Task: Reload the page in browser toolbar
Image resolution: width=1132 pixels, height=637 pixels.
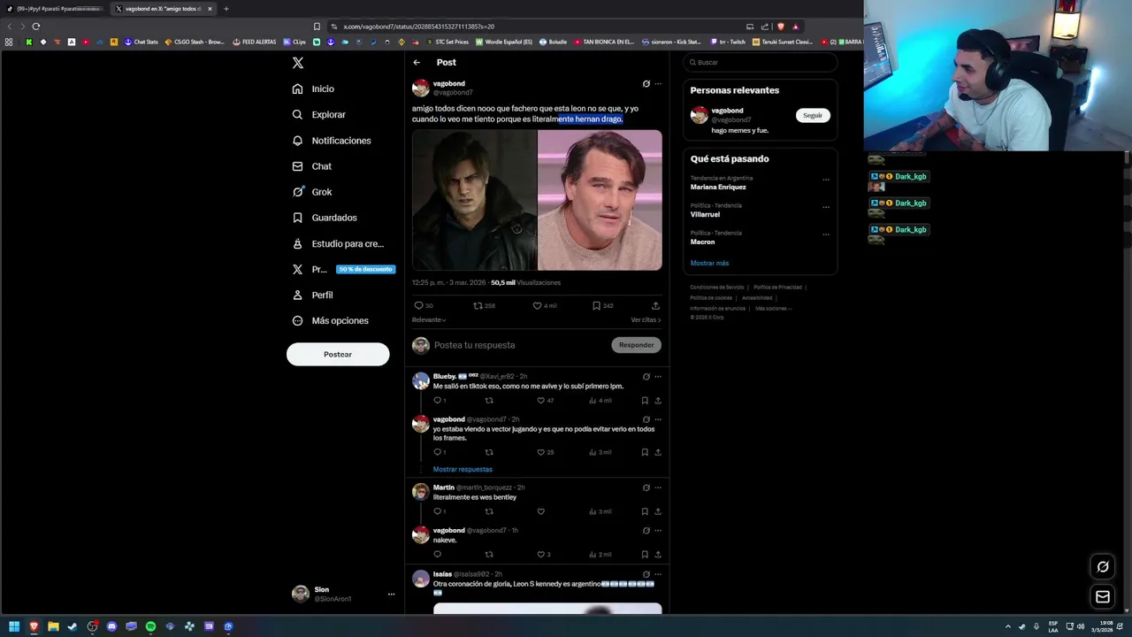Action: [x=35, y=27]
